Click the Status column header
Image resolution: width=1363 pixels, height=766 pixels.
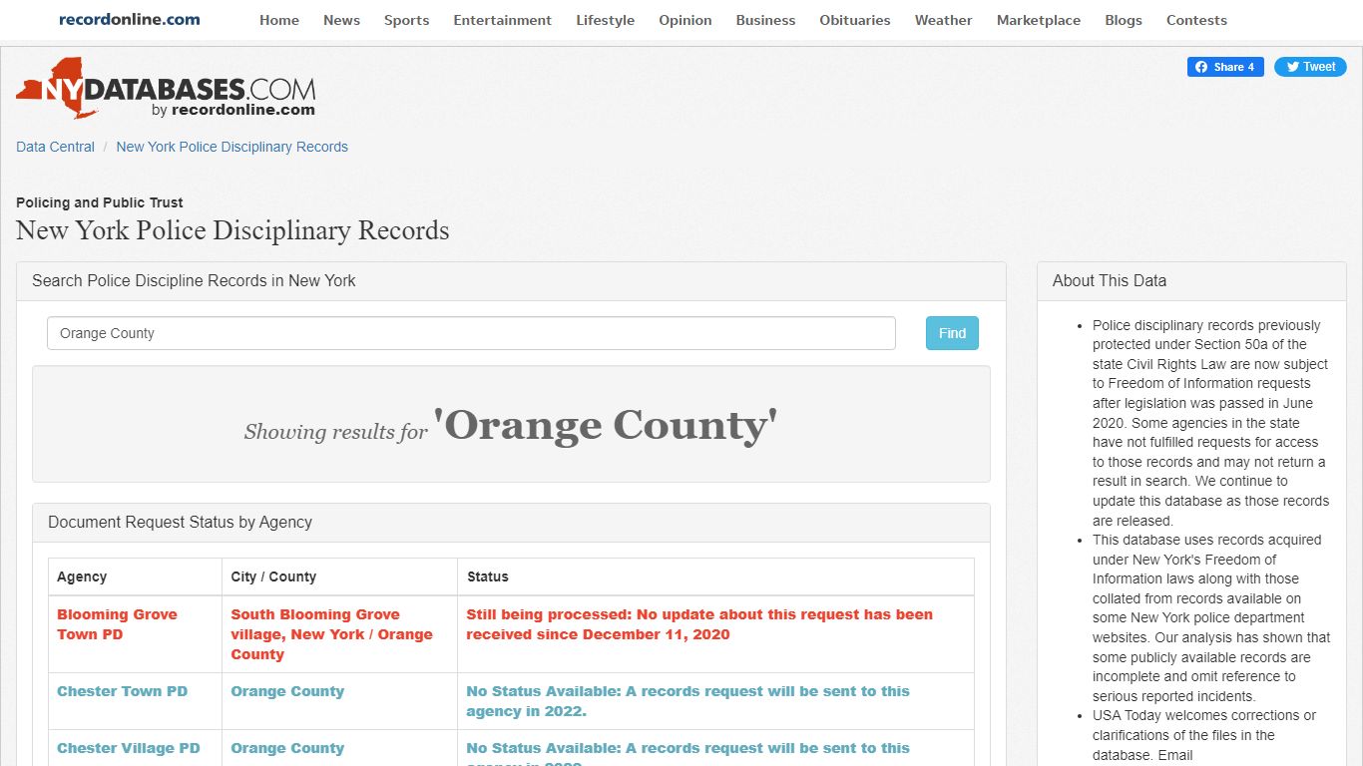[x=487, y=576]
